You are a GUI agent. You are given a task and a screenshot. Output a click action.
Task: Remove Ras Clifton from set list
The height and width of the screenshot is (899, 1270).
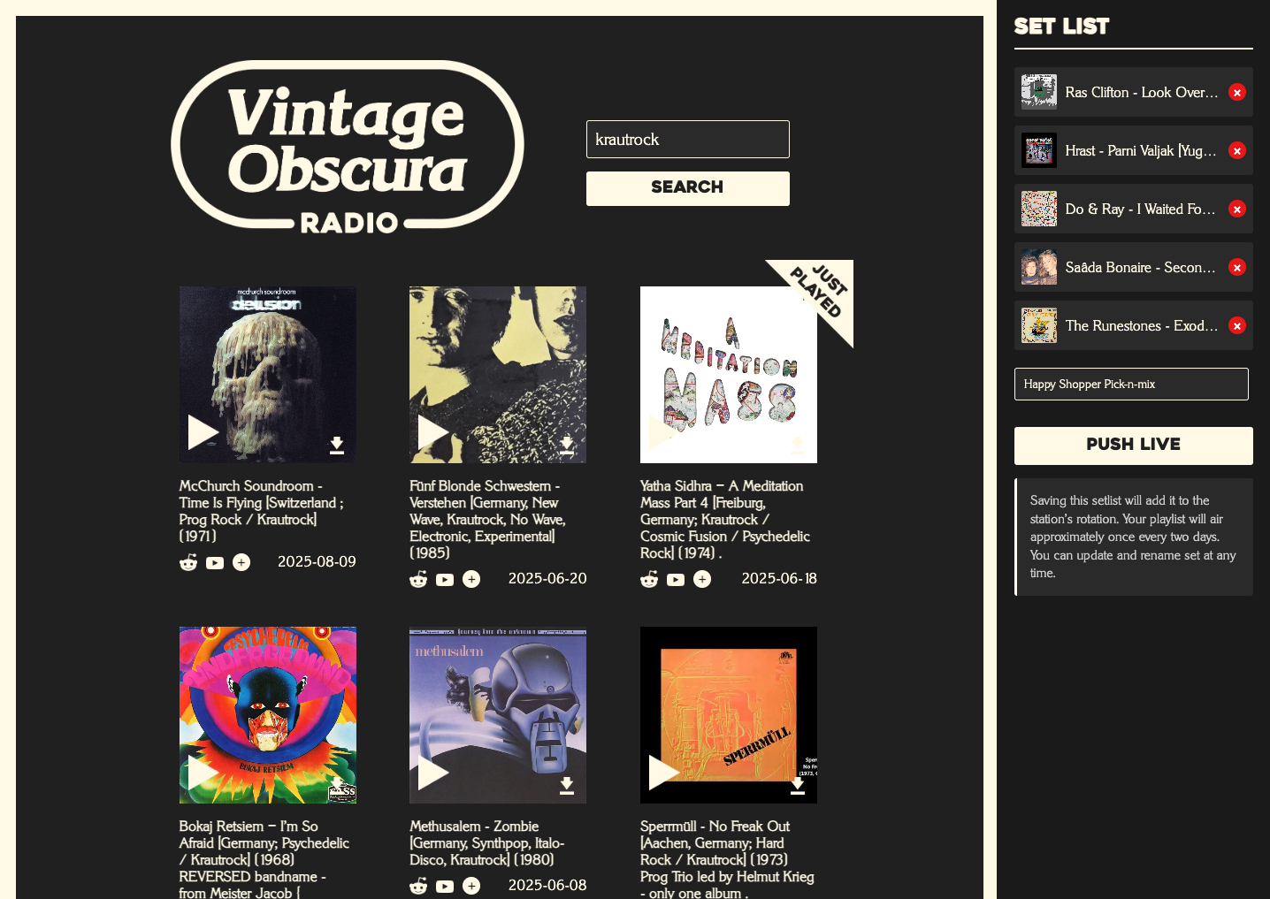[x=1237, y=92]
